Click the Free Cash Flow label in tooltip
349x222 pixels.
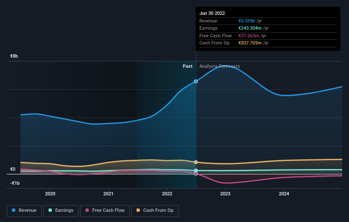216,36
